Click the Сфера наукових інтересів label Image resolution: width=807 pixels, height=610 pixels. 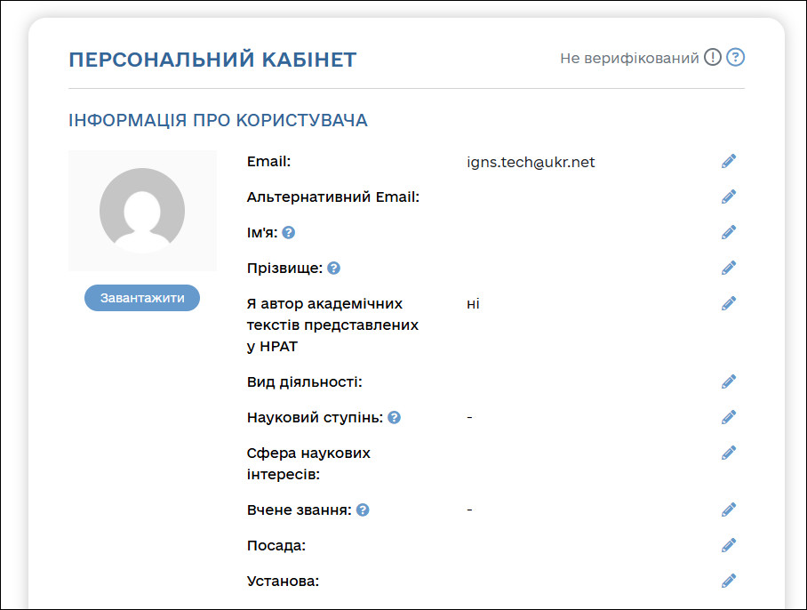click(x=308, y=463)
